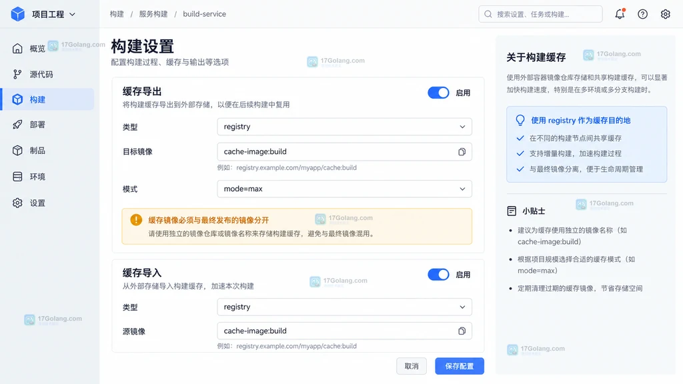Disable the 缓存导出 toggle switch
This screenshot has width=683, height=384.
438,93
